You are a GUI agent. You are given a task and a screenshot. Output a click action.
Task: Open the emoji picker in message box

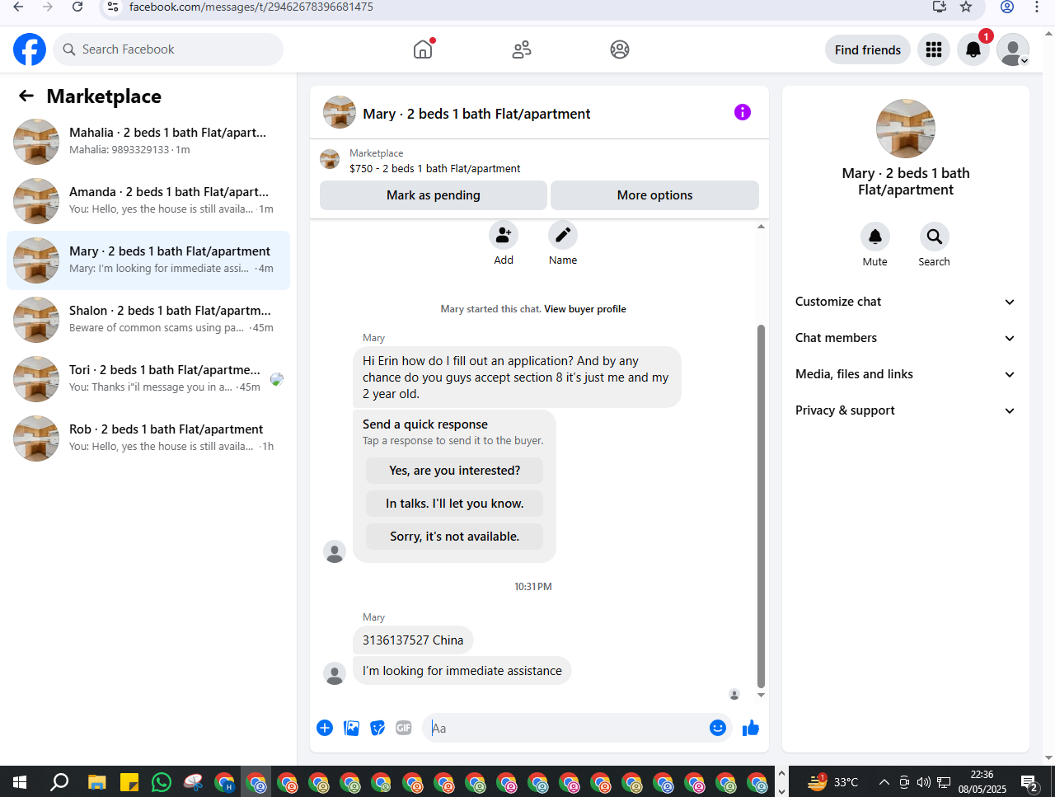(718, 728)
